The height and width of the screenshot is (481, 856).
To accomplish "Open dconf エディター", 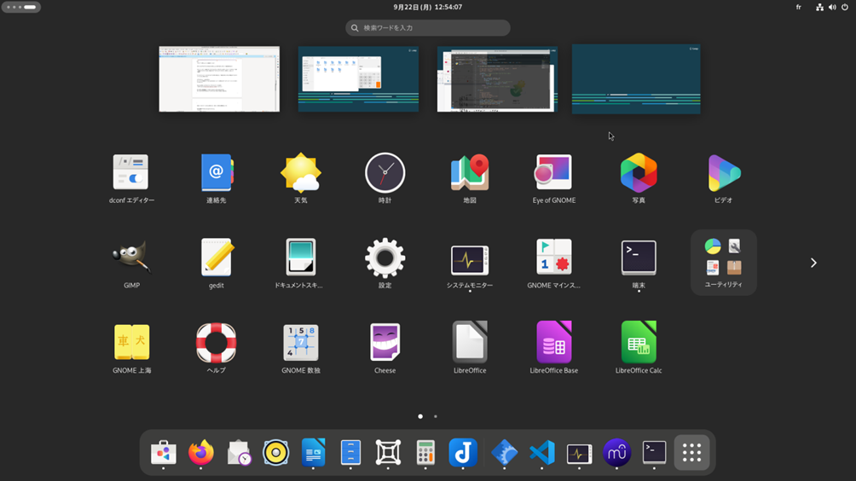I will tap(130, 173).
